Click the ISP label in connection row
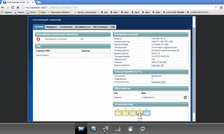This screenshot has height=134, width=224. (82, 39)
